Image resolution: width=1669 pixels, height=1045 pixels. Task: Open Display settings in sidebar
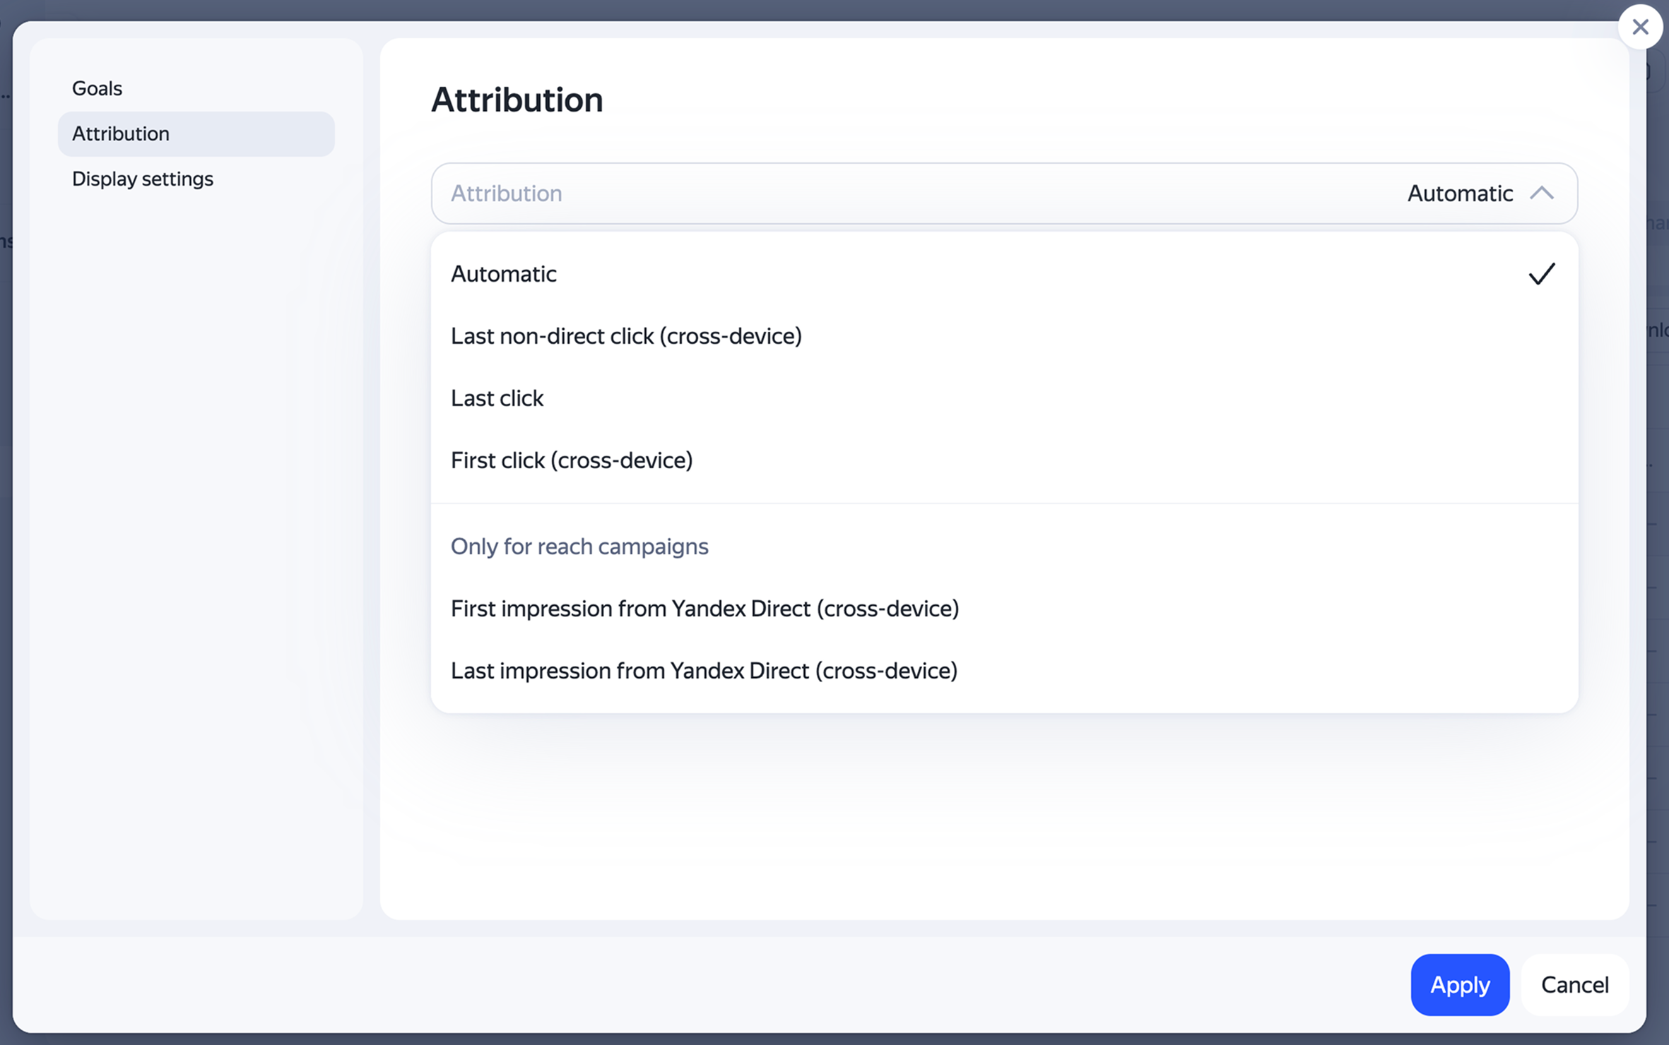[196, 179]
